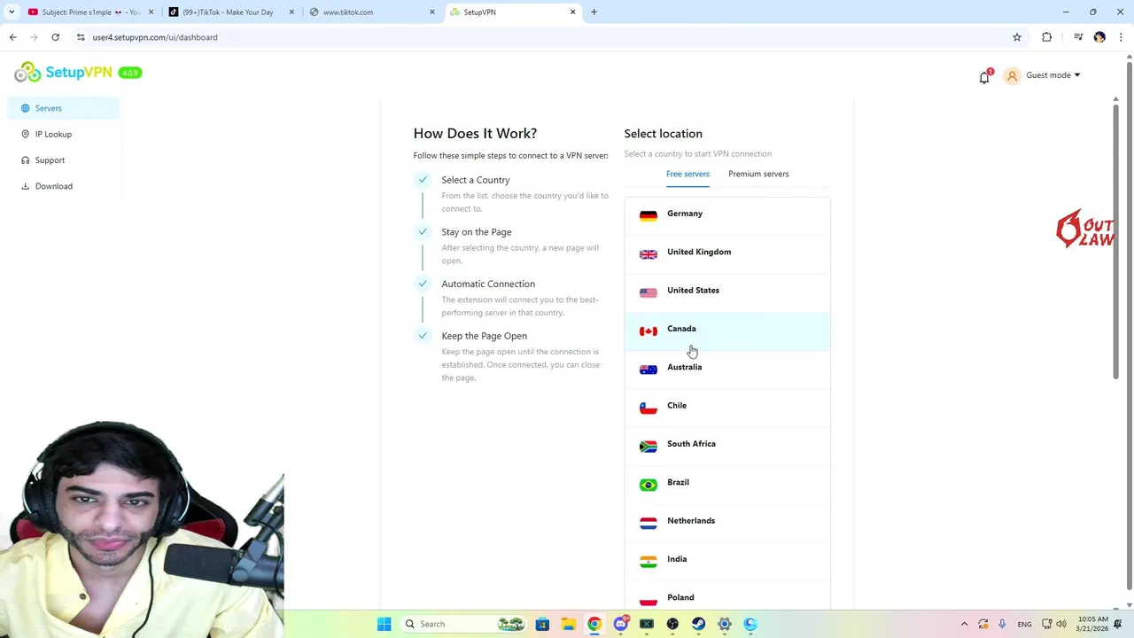Click the Australia flag icon
Screen dimensions: 1134x638
pyautogui.click(x=649, y=370)
